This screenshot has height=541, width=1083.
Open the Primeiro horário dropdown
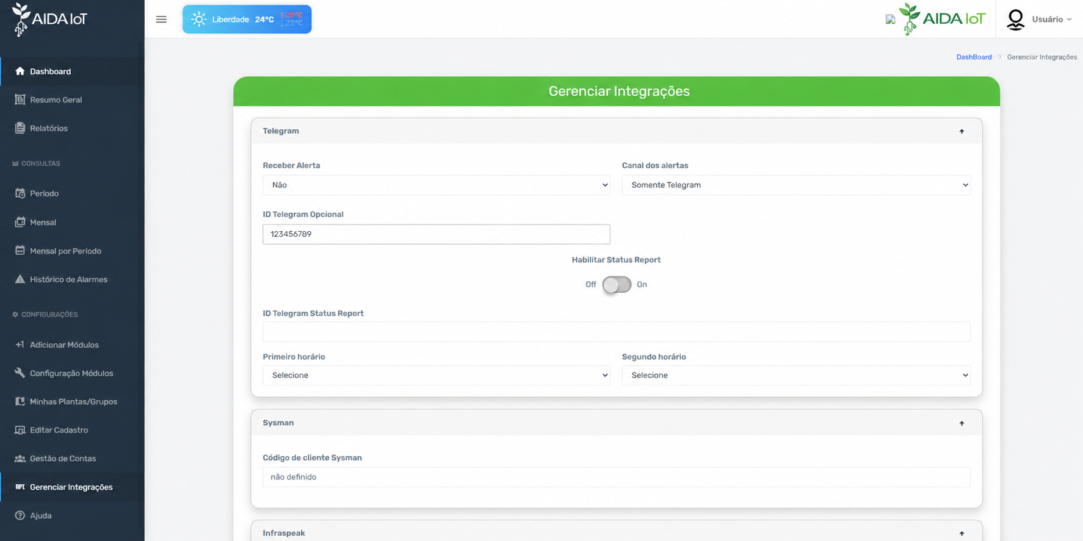tap(436, 375)
